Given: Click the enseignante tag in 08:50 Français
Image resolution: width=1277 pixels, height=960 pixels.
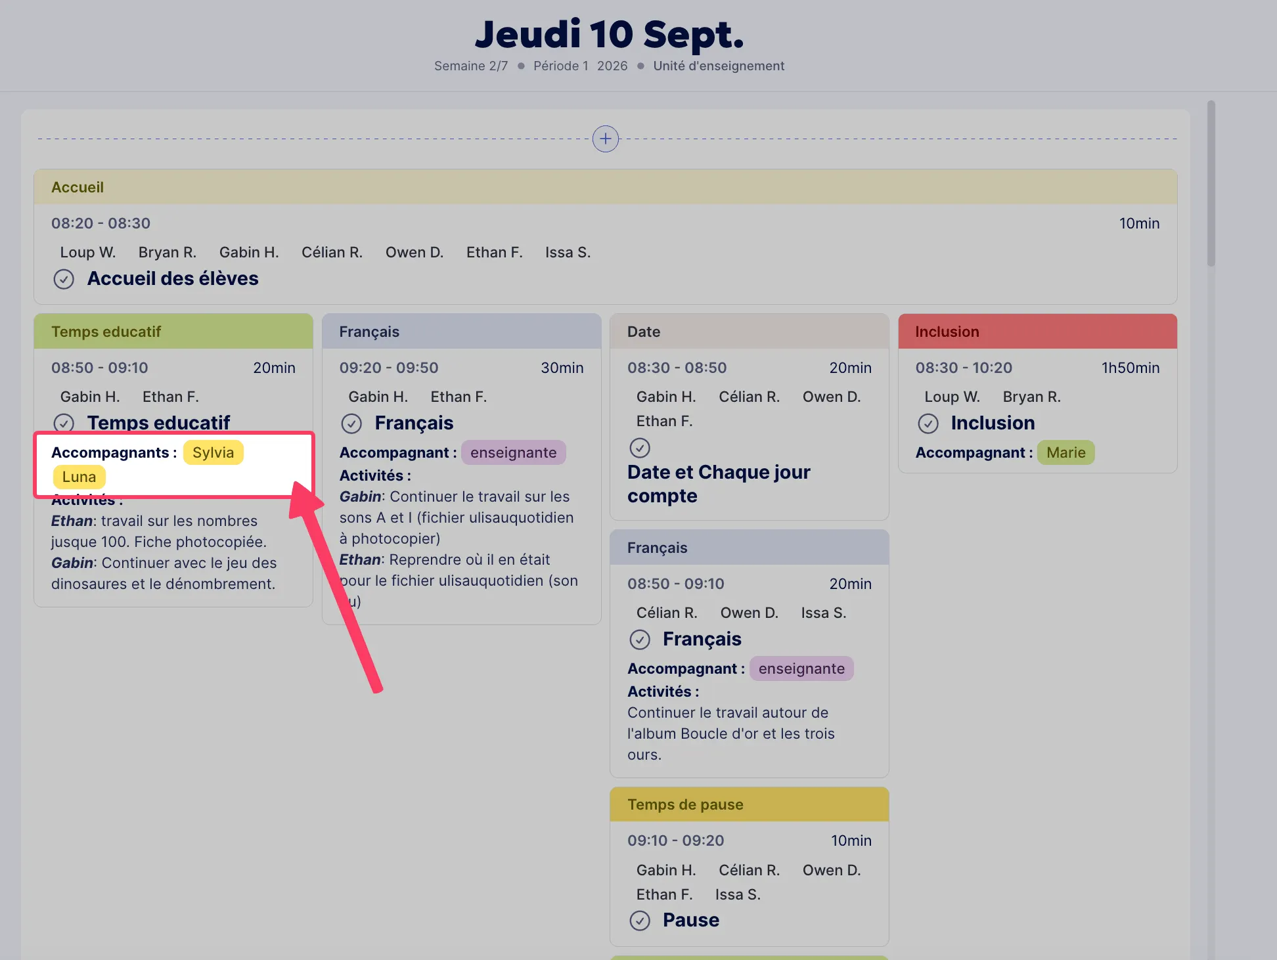Looking at the screenshot, I should pos(801,668).
